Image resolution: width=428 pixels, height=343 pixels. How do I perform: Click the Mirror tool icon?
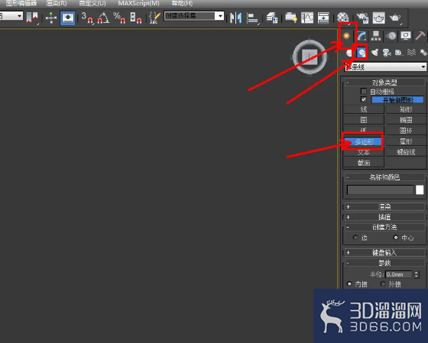236,18
